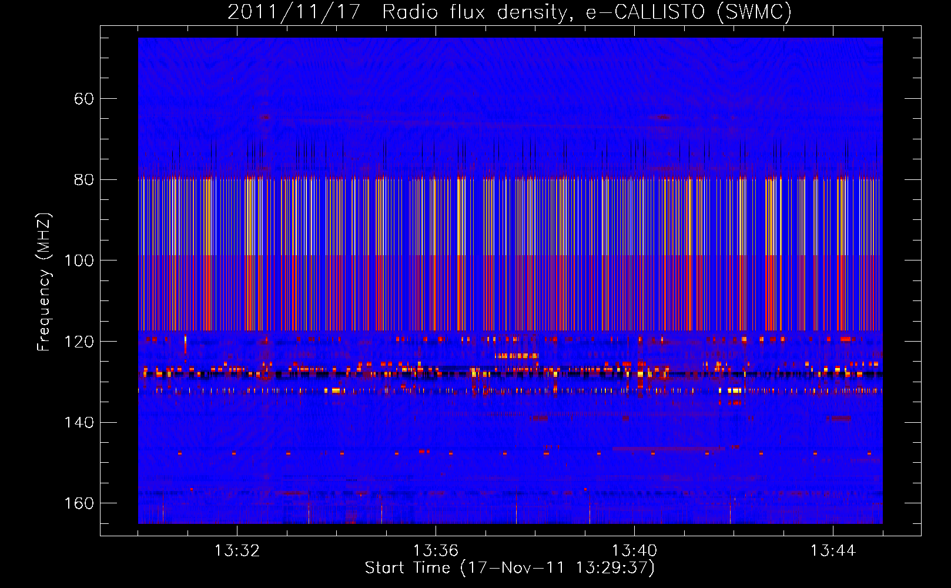Click the 100 frequency tick label
The height and width of the screenshot is (588, 951).
79,260
